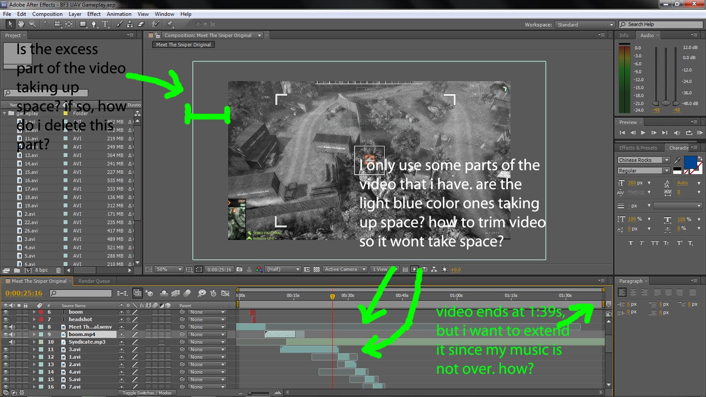Switch to the Render Queue tab

click(94, 281)
